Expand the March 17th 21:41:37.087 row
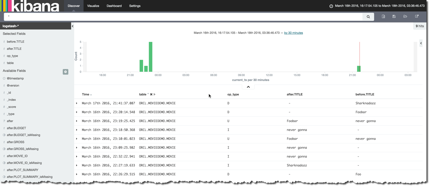The image size is (429, 186). tap(77, 103)
